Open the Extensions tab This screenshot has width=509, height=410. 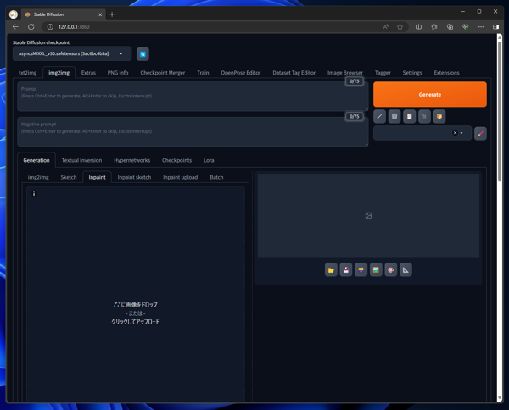coord(447,73)
